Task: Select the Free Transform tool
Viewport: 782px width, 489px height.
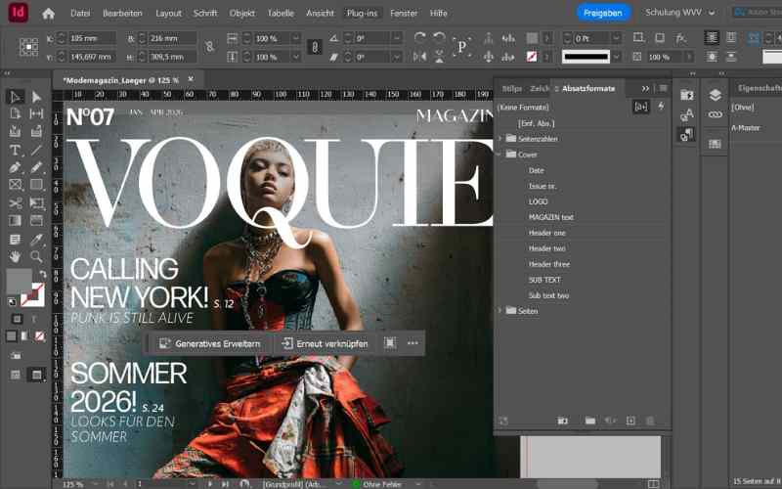Action: click(36, 203)
